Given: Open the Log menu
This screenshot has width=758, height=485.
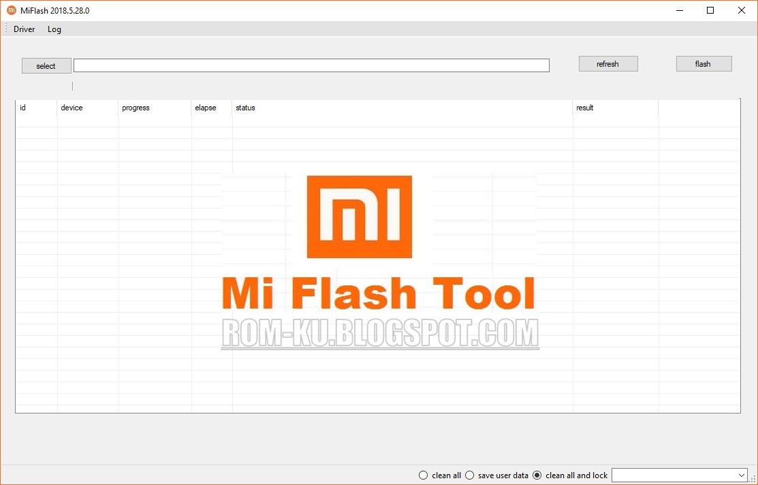Looking at the screenshot, I should pos(54,29).
